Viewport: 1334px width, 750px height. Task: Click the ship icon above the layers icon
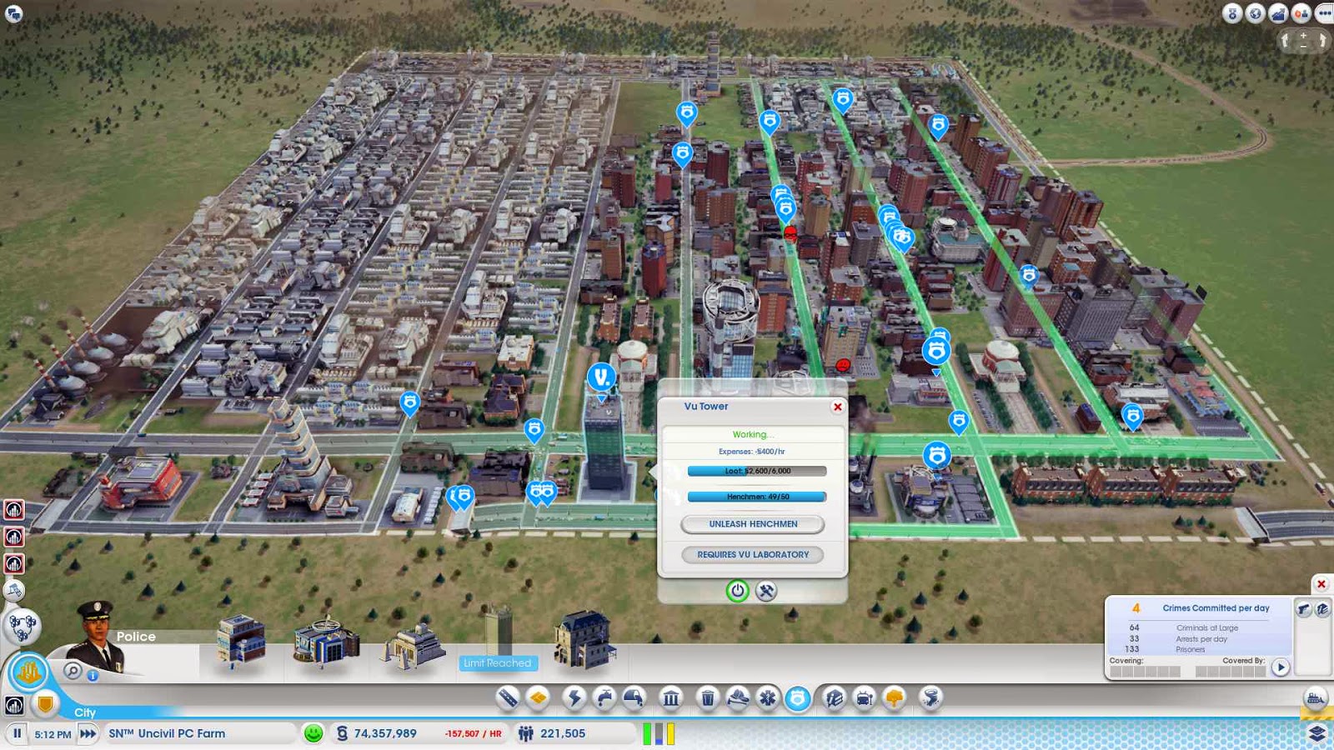point(1316,698)
